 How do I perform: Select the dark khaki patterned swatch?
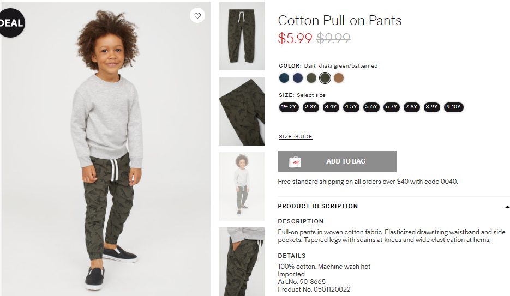(325, 78)
